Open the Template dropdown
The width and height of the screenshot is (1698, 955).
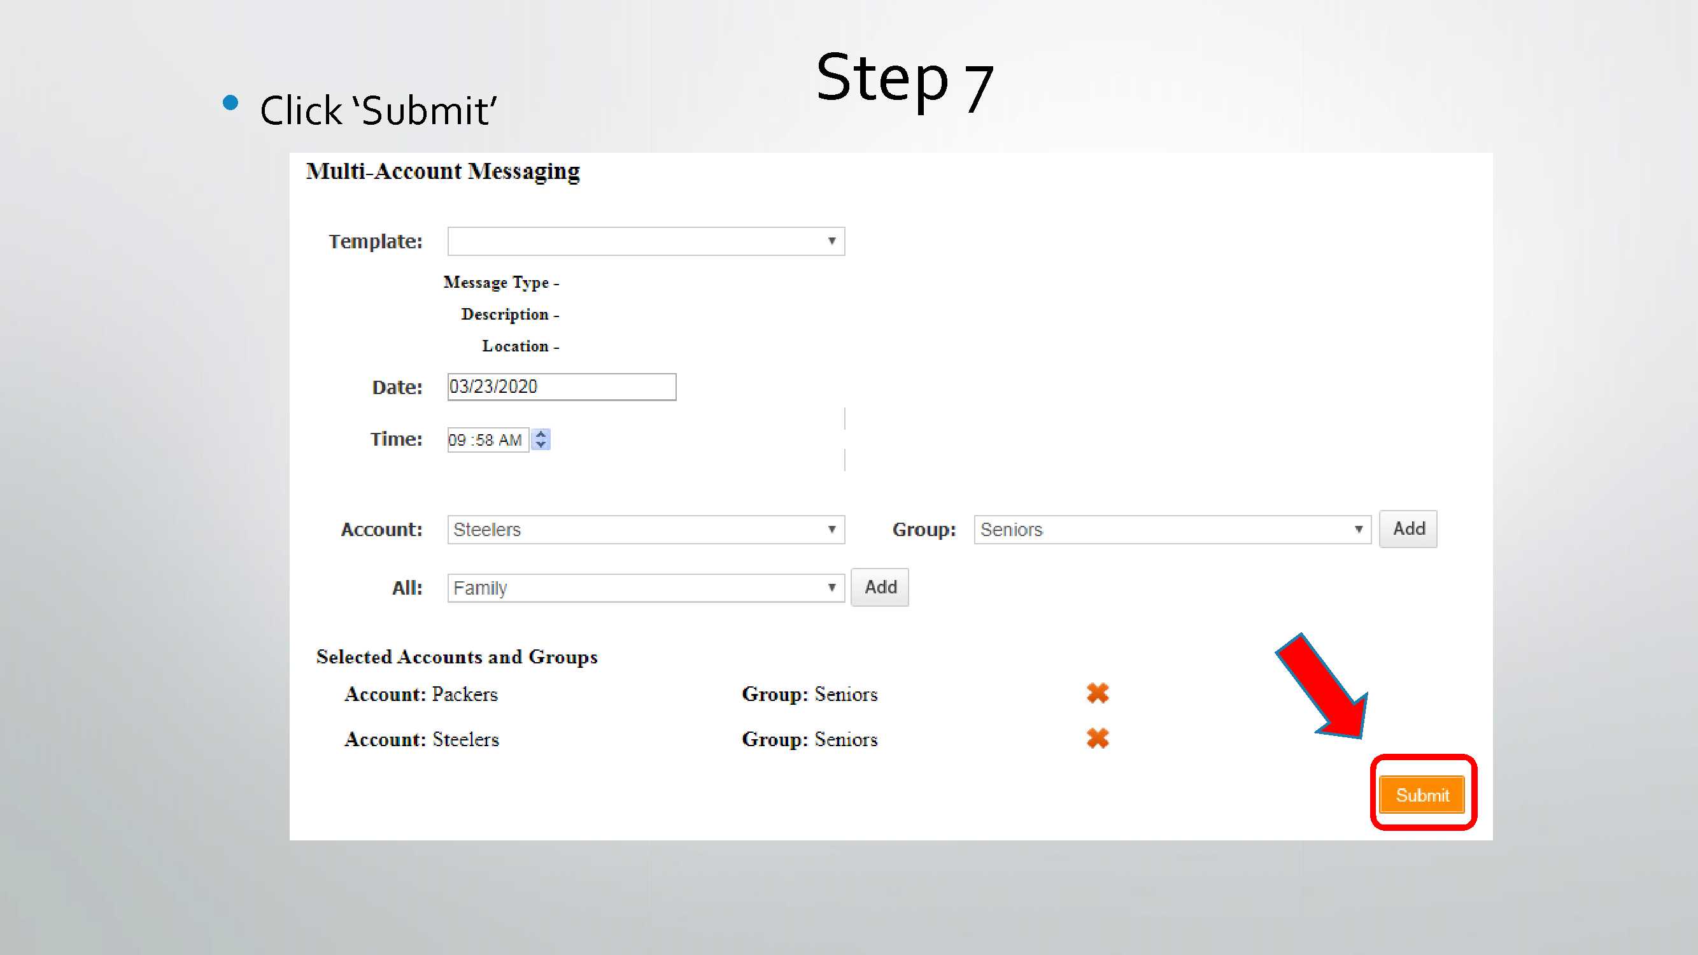(646, 241)
